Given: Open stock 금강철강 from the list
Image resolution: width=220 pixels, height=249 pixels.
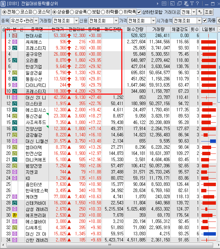Looking at the screenshot, I should (34, 135).
